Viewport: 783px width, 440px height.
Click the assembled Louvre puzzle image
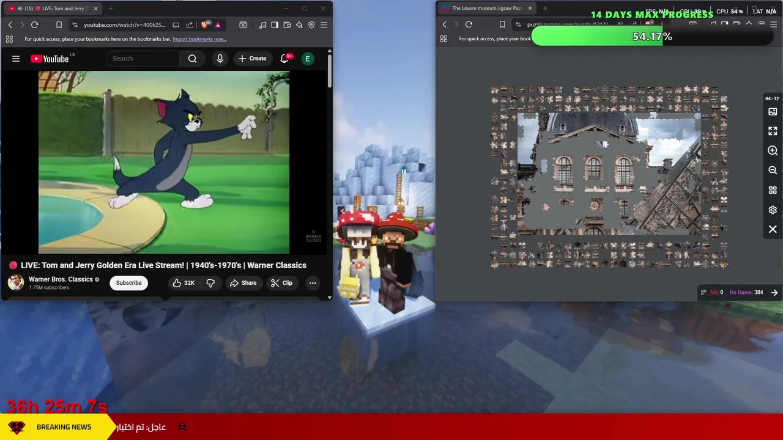pyautogui.click(x=609, y=174)
